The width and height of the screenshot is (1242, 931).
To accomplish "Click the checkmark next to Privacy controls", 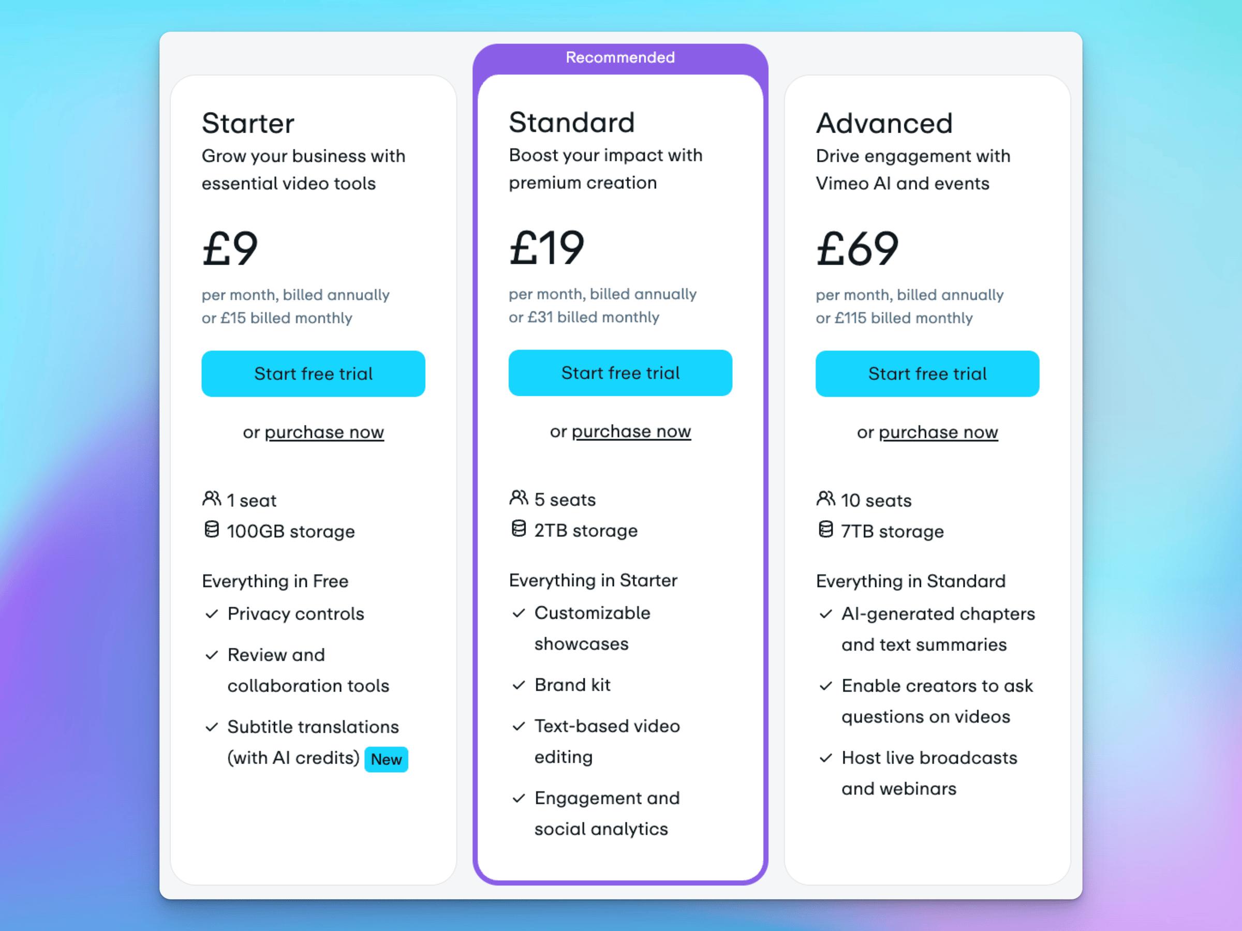I will click(212, 614).
